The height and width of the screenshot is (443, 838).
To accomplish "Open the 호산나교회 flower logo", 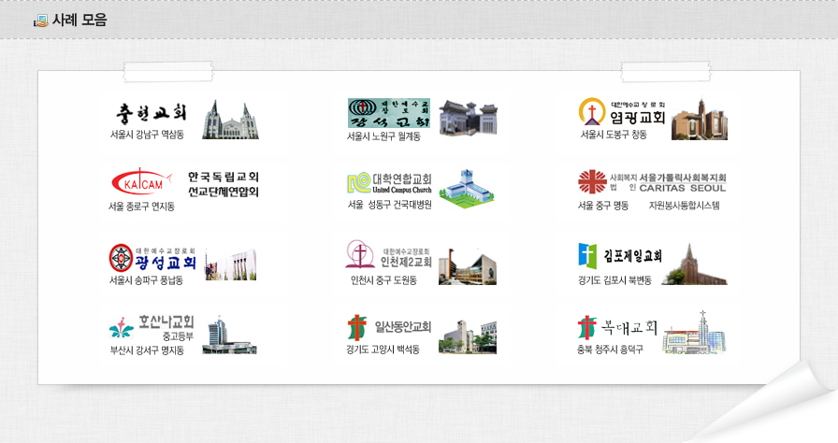I will click(x=122, y=327).
